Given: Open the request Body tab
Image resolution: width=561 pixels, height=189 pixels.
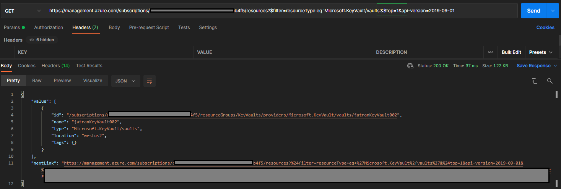Looking at the screenshot, I should tap(114, 27).
